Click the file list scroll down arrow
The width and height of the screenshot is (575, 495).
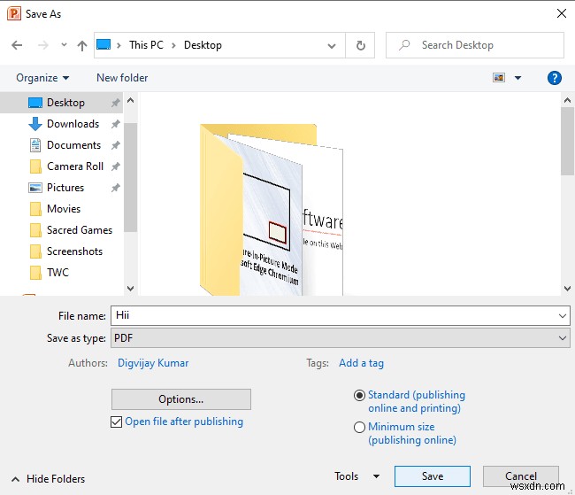point(567,289)
